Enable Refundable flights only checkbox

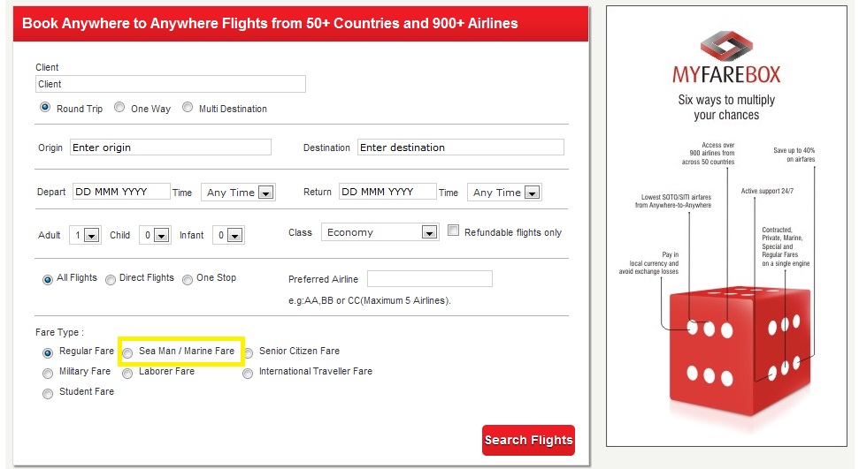click(454, 231)
